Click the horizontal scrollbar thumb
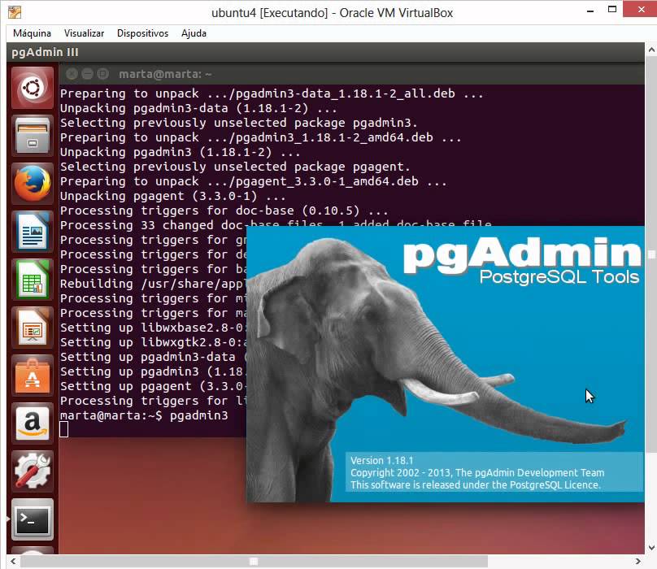Image resolution: width=657 pixels, height=569 pixels. tap(254, 561)
